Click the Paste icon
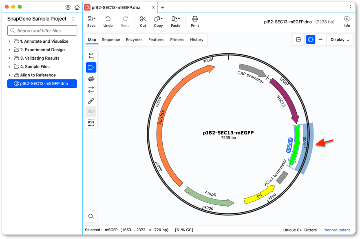The width and height of the screenshot is (360, 239). [x=174, y=19]
